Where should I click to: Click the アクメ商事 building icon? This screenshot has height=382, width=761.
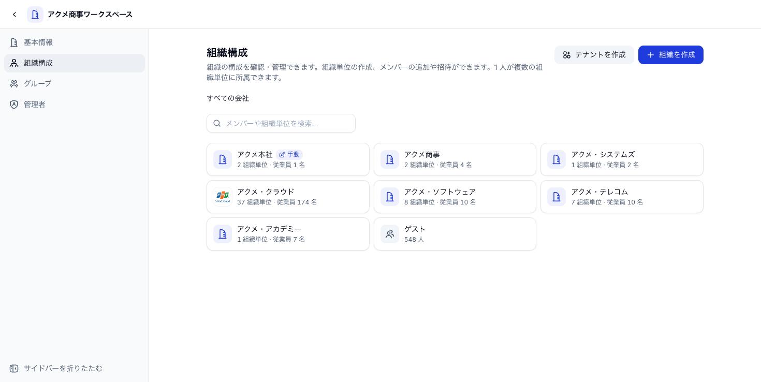click(x=390, y=159)
